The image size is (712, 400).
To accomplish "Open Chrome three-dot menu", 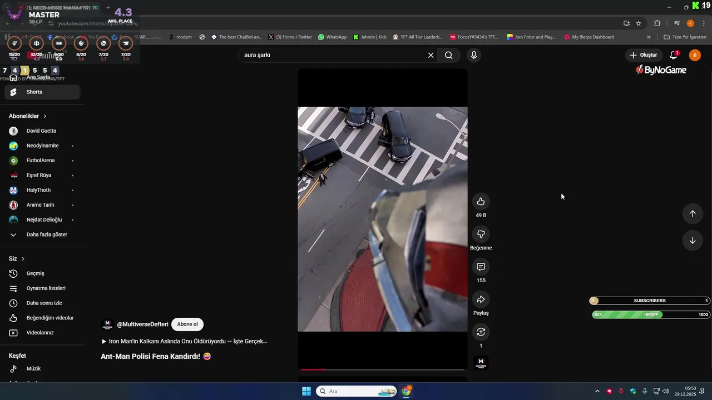I will (704, 23).
